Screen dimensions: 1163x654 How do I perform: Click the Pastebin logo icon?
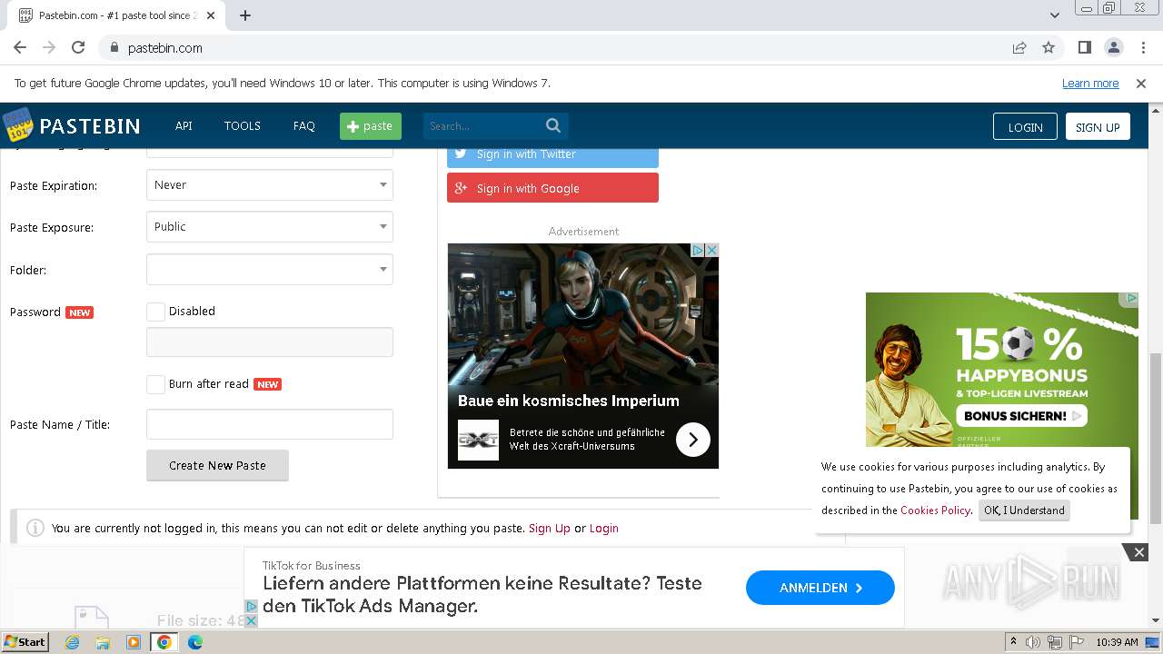(x=17, y=125)
